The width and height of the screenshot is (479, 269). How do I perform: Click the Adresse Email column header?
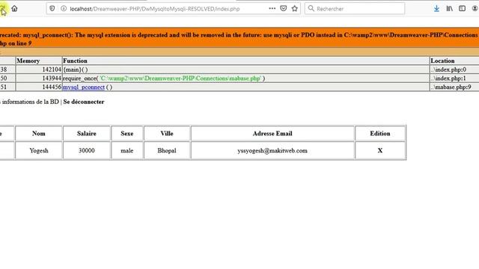tap(272, 134)
